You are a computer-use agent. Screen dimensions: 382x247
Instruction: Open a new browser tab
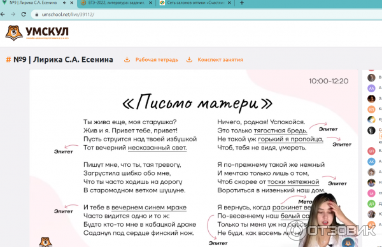242,3
